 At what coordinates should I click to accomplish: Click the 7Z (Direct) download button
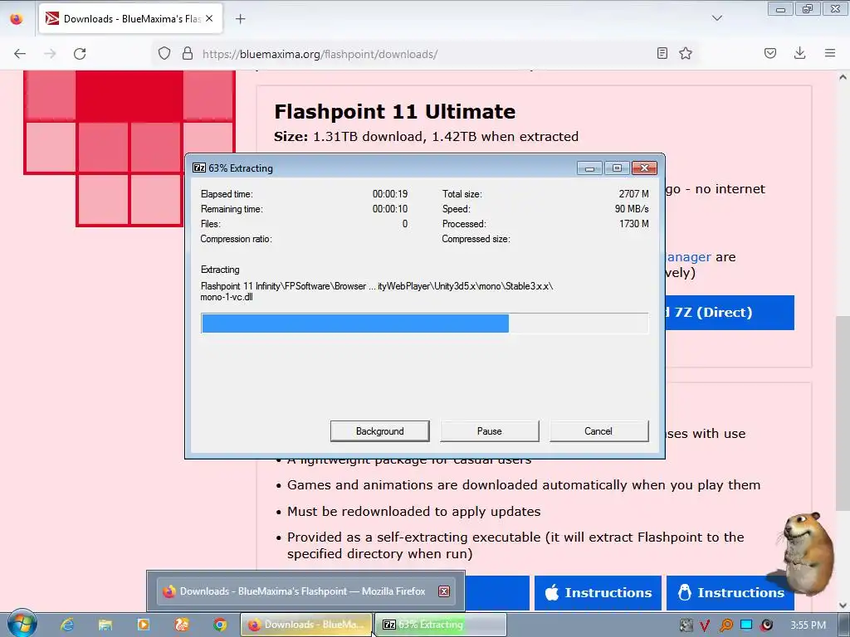point(729,313)
